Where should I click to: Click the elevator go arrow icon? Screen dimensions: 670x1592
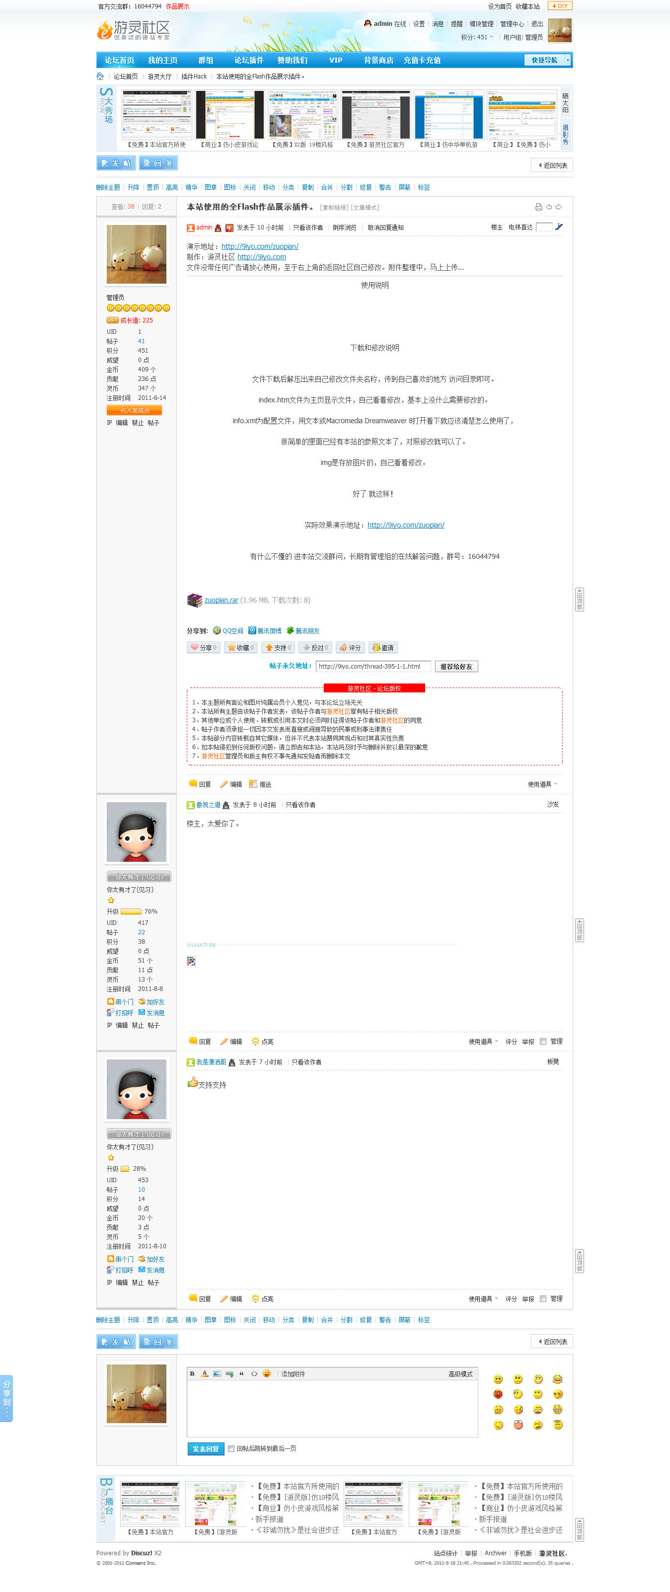tap(559, 227)
